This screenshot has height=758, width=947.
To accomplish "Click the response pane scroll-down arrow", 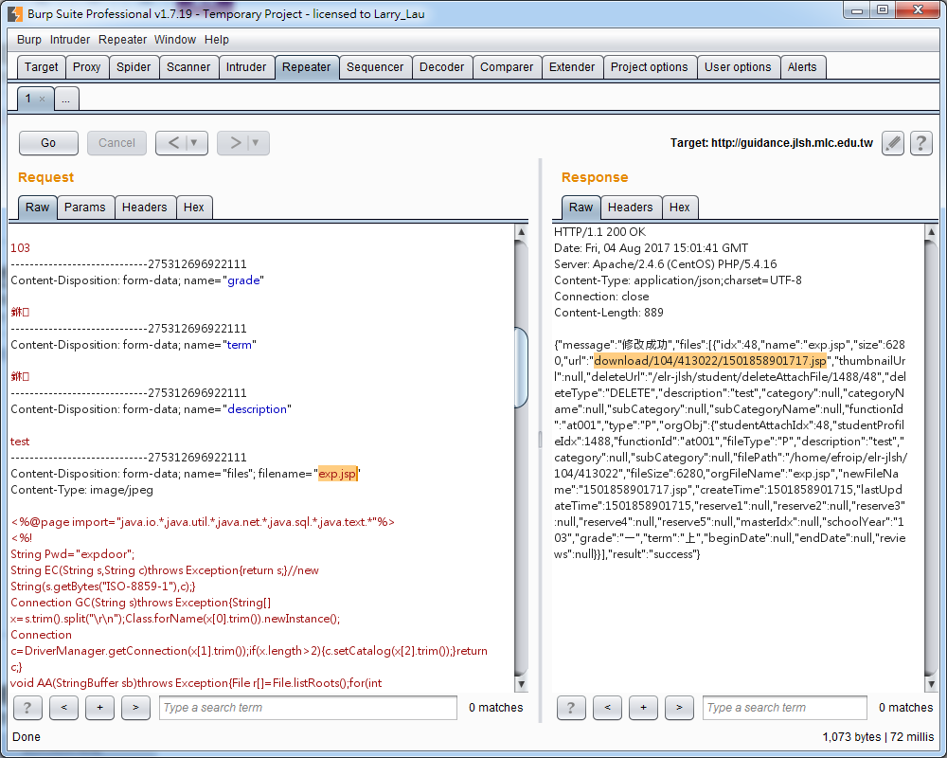I will 931,684.
